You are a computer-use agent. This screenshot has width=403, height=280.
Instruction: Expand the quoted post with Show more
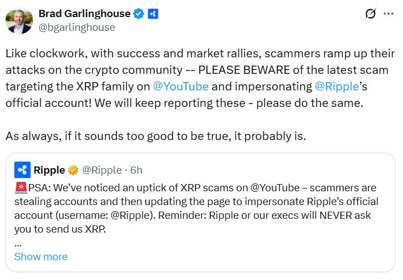(x=41, y=256)
